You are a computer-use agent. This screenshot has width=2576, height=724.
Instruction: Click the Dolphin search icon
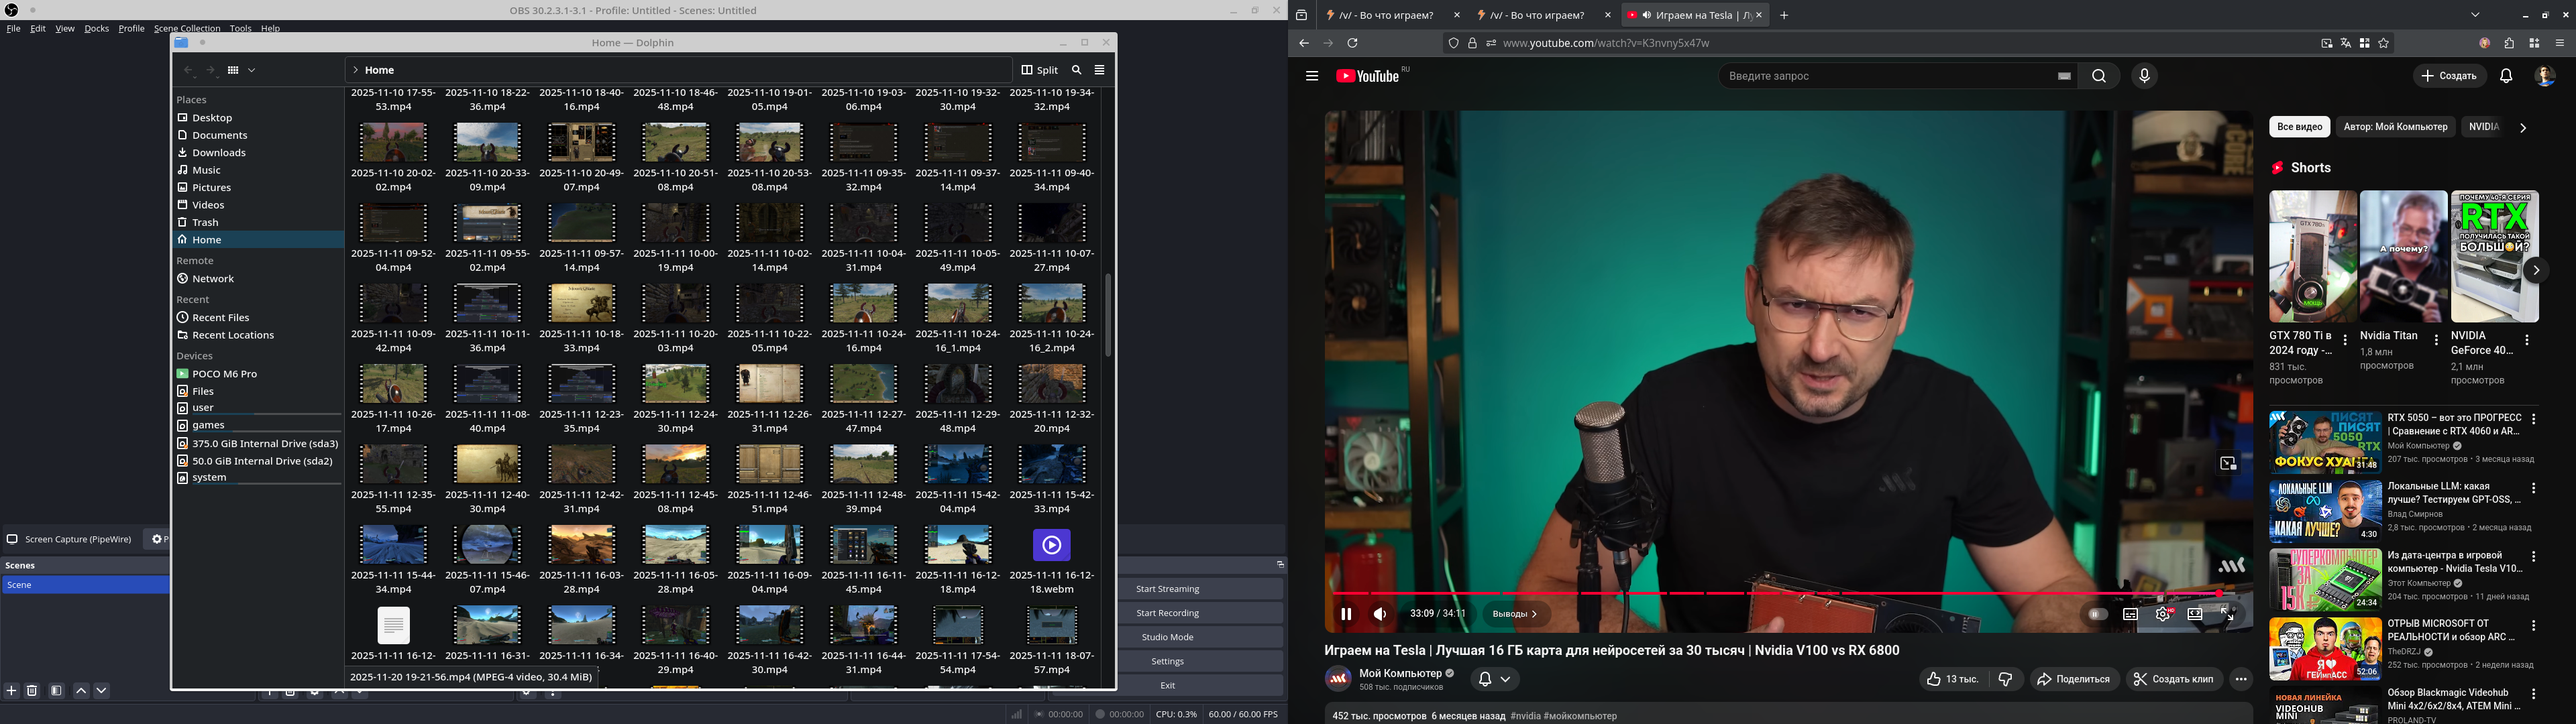pyautogui.click(x=1076, y=70)
